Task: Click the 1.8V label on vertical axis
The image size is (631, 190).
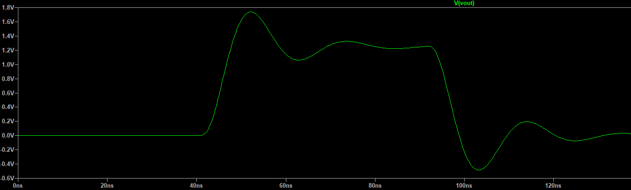Action: [9, 8]
